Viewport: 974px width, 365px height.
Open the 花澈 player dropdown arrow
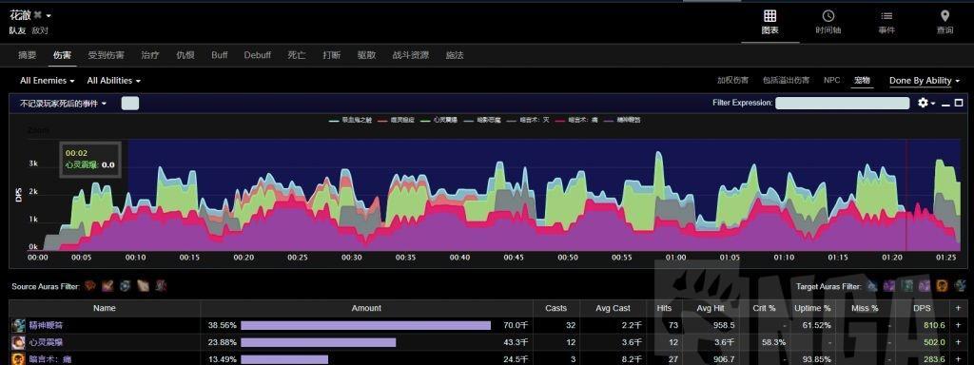click(49, 15)
